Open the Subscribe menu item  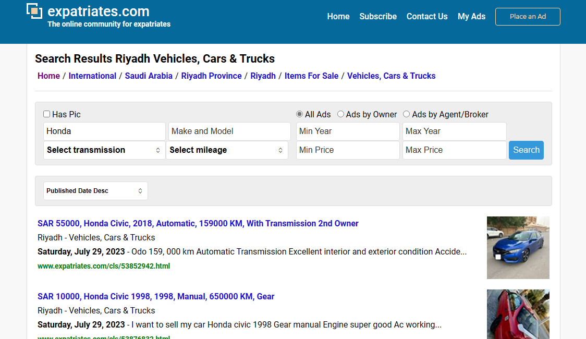pos(378,17)
